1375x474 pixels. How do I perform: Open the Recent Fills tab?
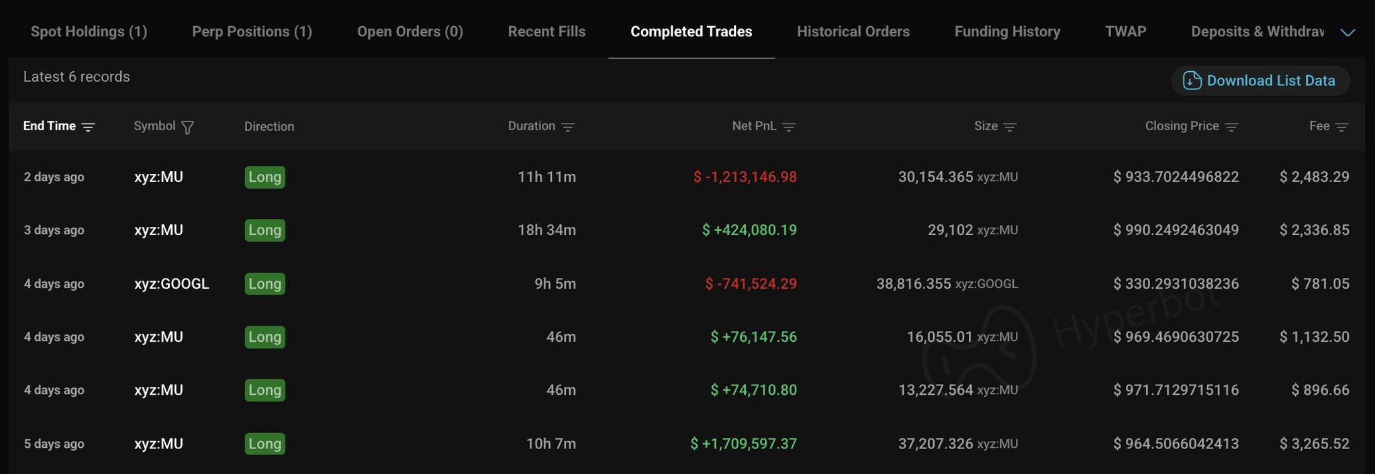(x=547, y=32)
